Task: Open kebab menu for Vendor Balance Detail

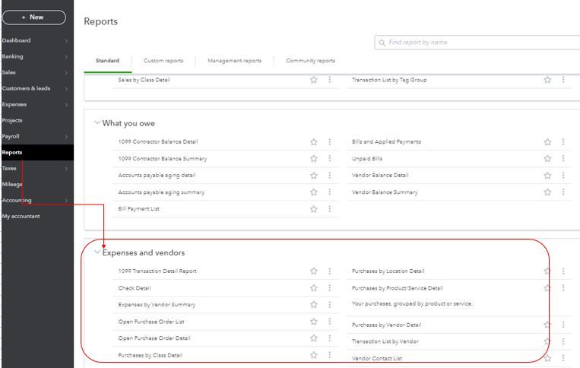Action: tap(563, 176)
